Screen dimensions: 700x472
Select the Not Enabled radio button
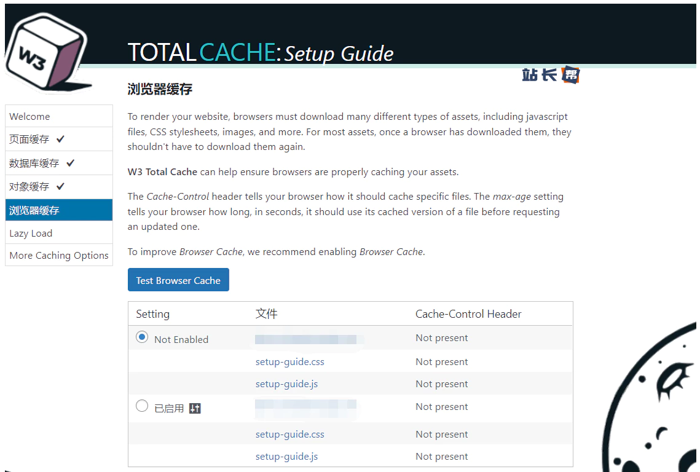coord(142,337)
